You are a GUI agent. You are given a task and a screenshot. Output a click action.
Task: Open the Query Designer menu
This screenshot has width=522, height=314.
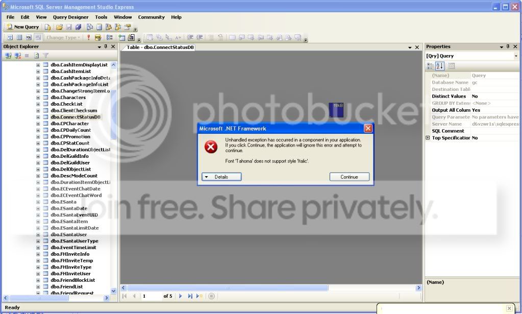click(x=70, y=17)
